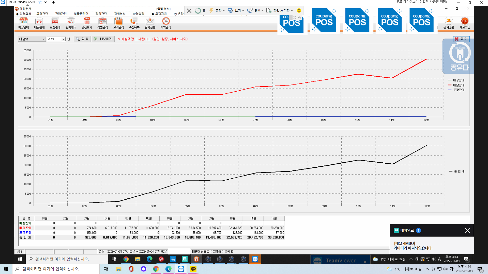
Task: Click local Windows search box
Action: [x=56, y=269]
